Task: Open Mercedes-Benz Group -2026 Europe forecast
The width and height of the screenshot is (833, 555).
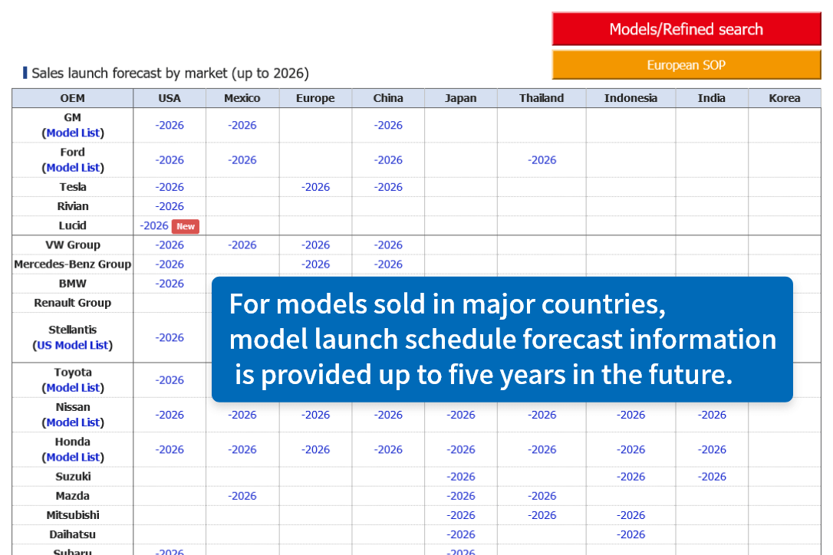Action: click(315, 264)
